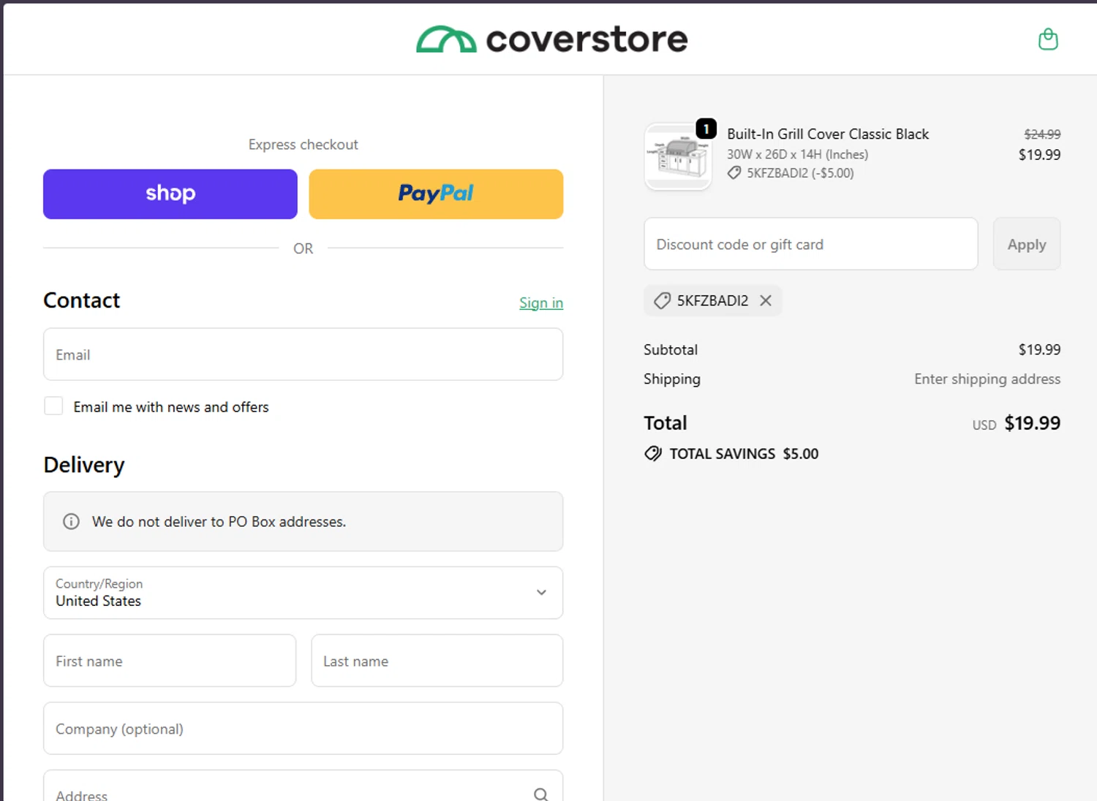The image size is (1097, 801).
Task: Click the Subtotal label
Action: point(671,349)
